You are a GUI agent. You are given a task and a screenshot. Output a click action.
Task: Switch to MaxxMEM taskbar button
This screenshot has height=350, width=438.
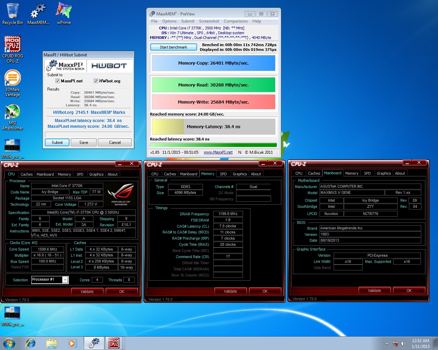click(93, 343)
